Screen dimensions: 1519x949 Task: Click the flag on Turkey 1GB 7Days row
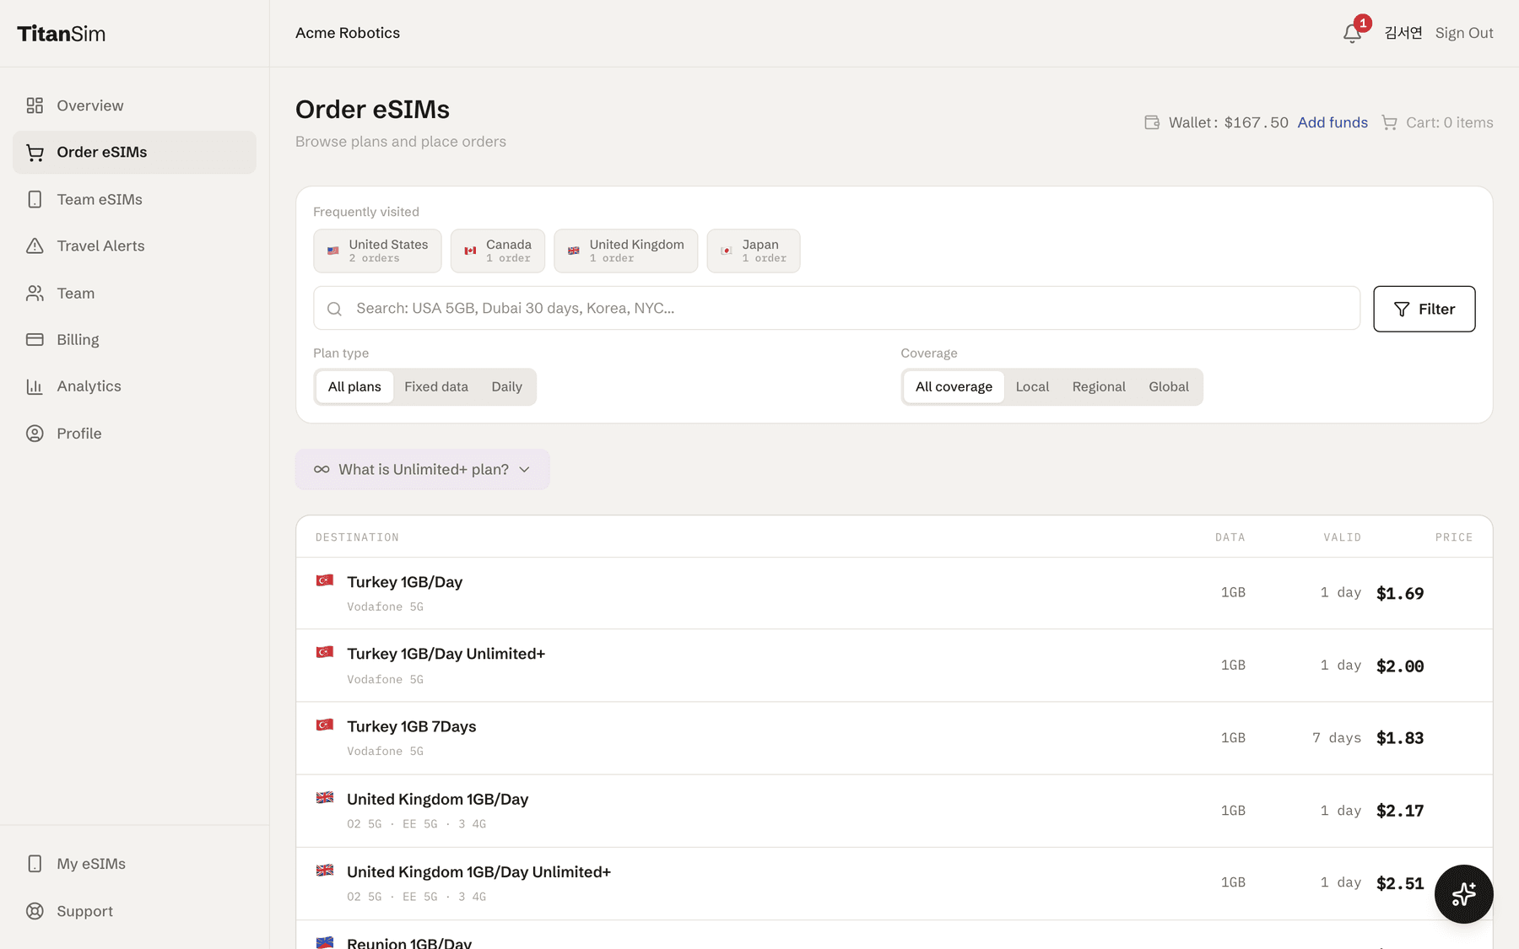point(325,725)
